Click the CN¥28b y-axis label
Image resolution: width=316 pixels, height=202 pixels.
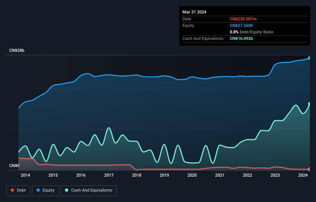click(x=17, y=51)
